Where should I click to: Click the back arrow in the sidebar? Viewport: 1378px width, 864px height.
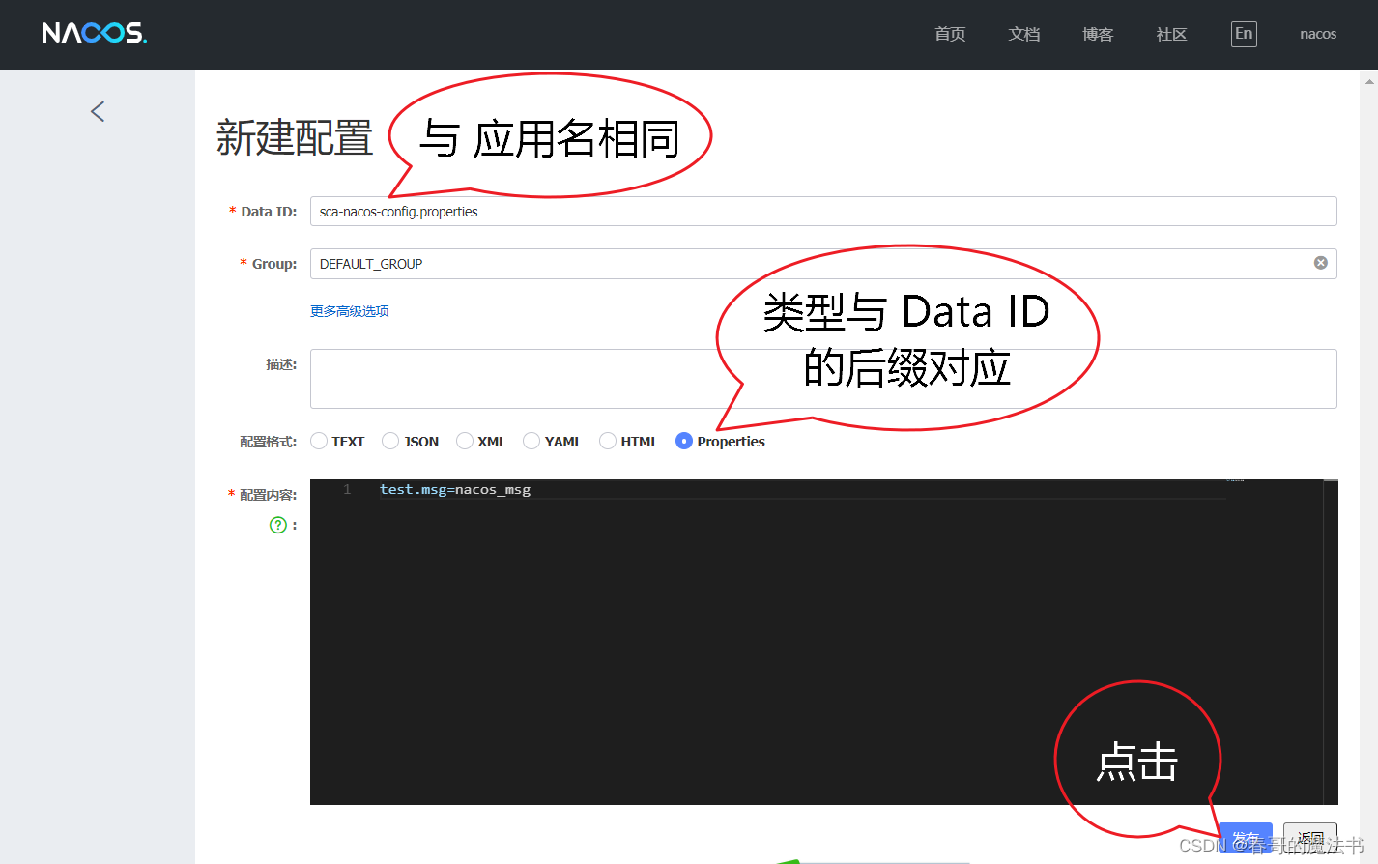(97, 110)
